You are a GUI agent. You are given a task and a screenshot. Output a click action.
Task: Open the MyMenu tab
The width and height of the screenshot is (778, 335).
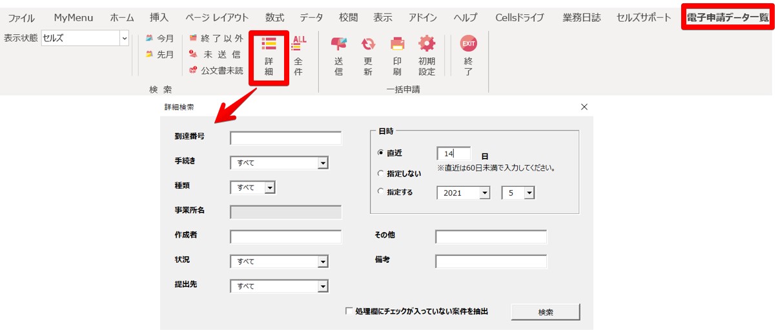(74, 18)
